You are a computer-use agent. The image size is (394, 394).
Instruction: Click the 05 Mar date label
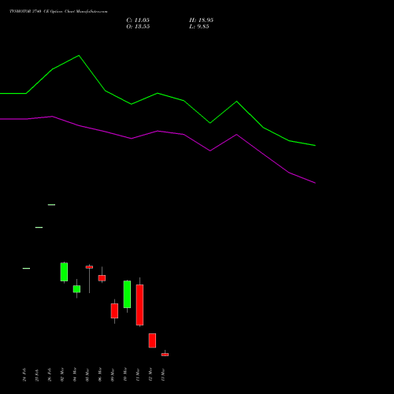[87, 375]
